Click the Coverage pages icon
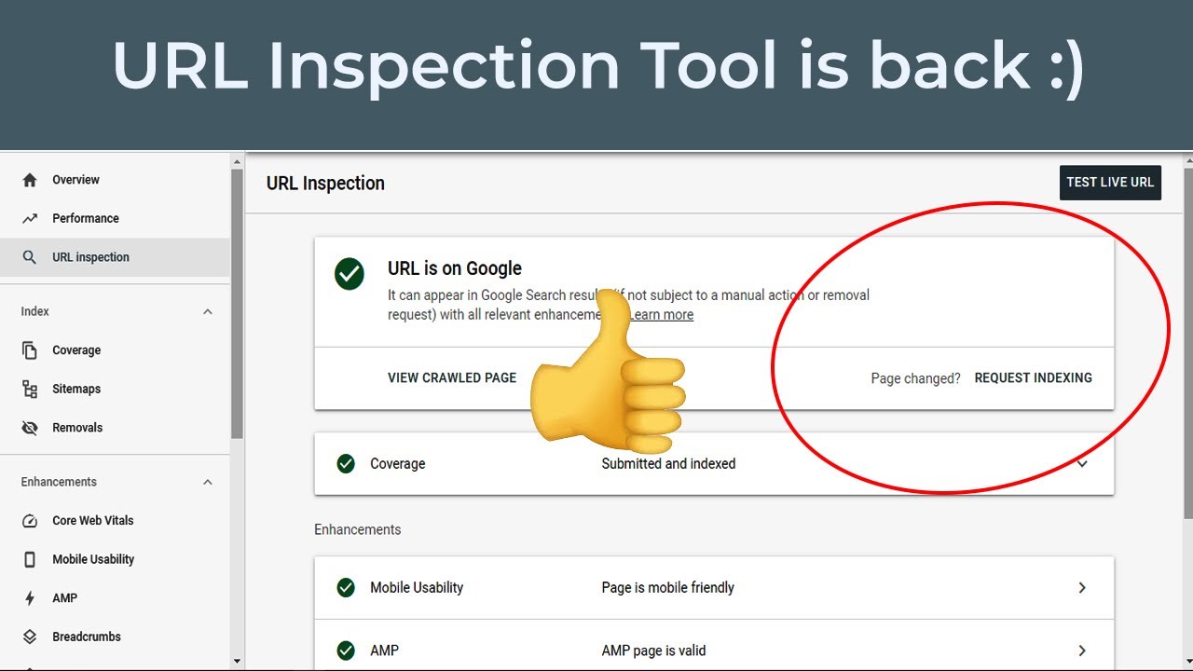 (x=30, y=350)
